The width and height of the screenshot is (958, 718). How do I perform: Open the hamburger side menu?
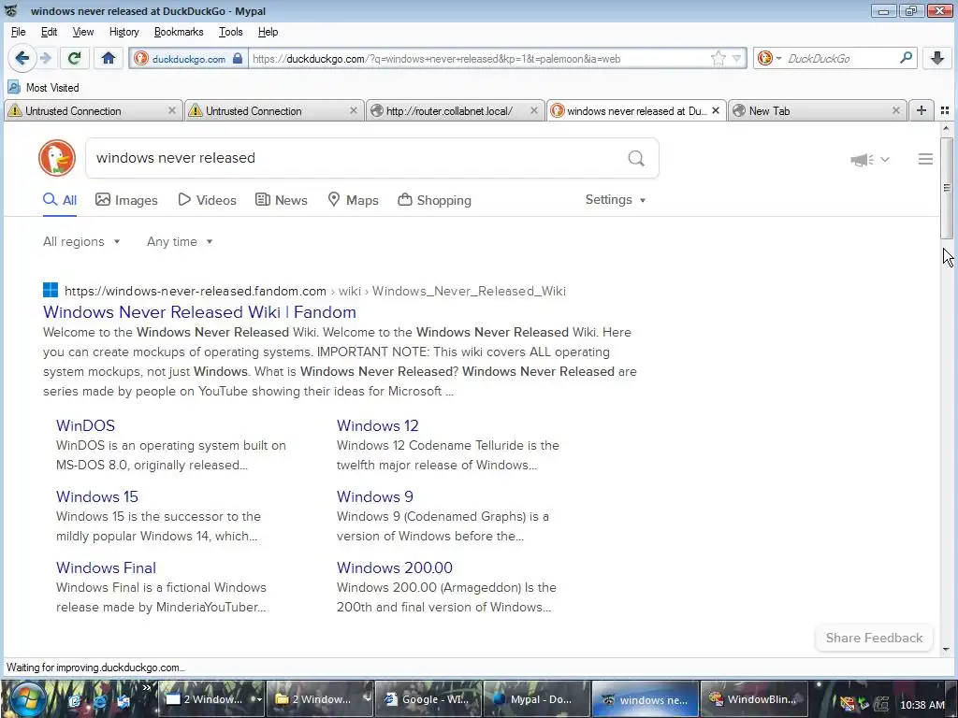925,159
